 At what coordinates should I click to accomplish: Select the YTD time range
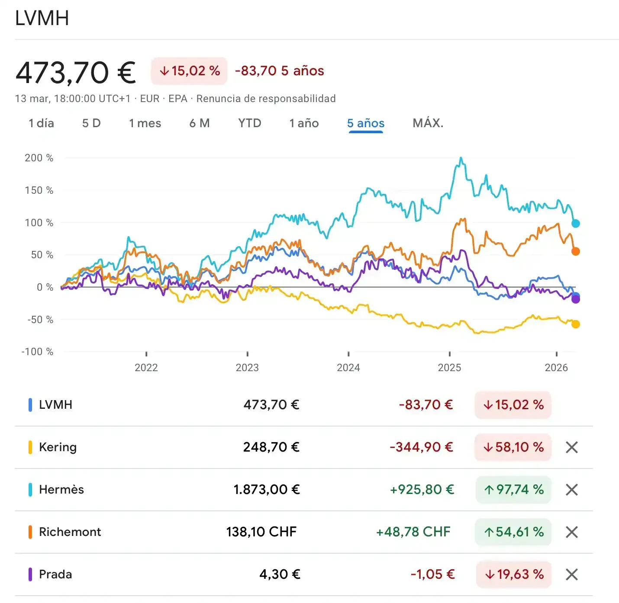tap(250, 123)
